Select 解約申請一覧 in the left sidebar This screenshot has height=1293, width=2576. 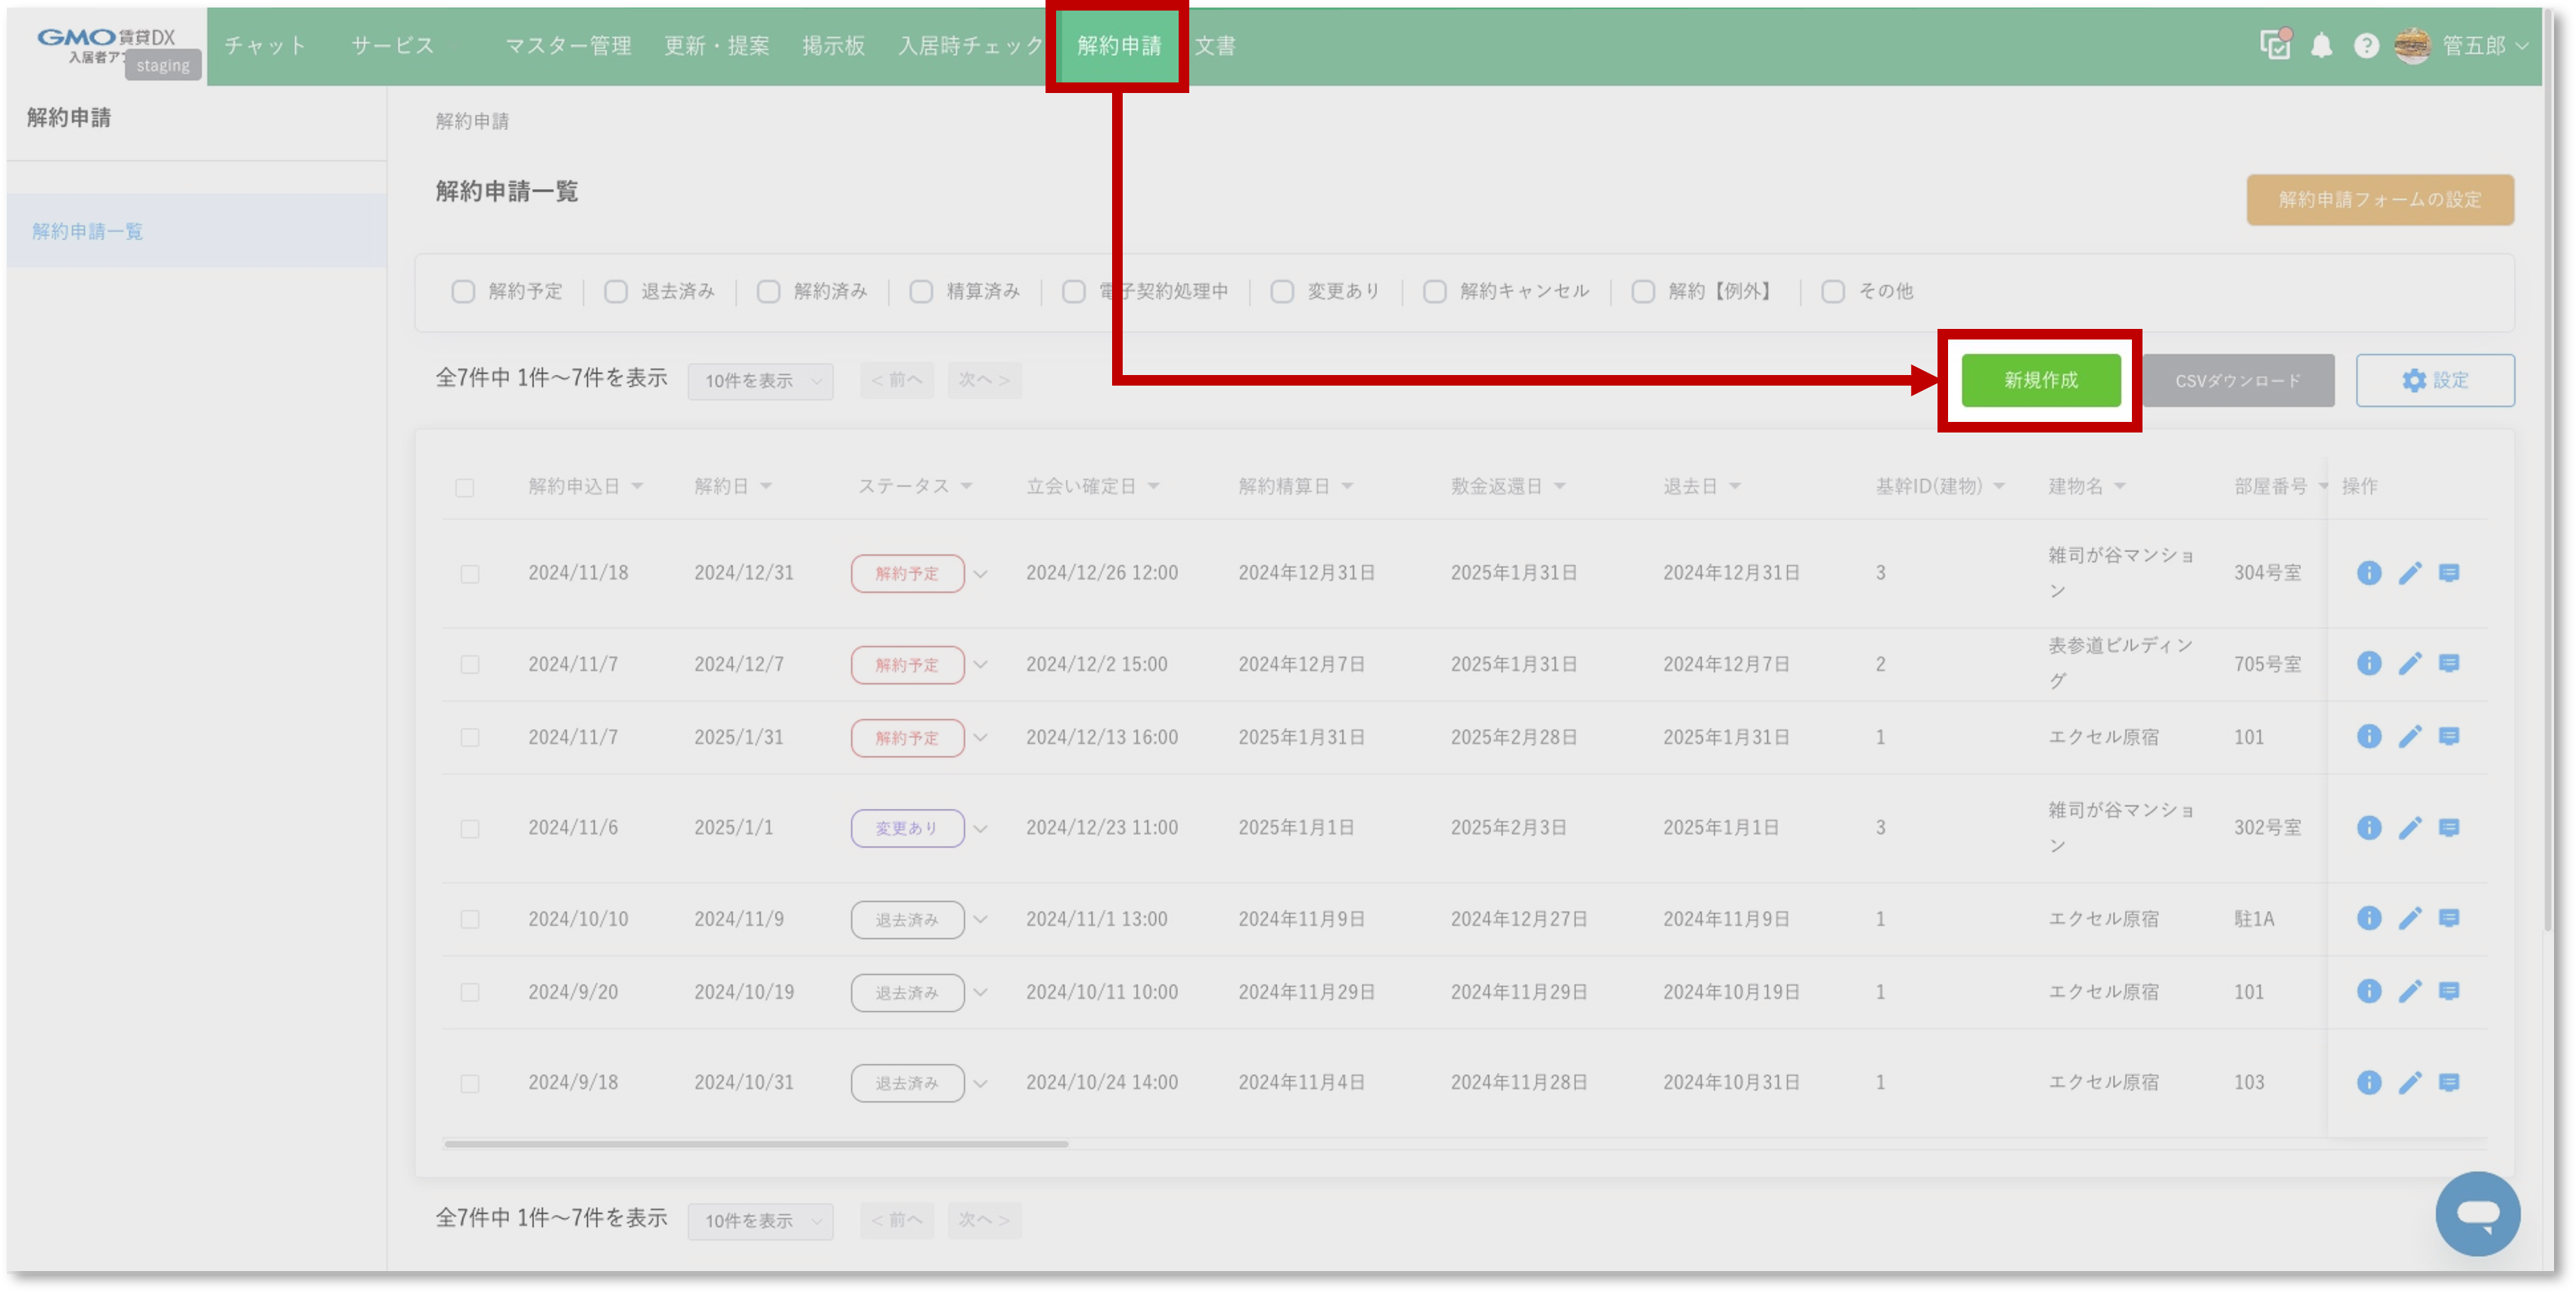(88, 232)
